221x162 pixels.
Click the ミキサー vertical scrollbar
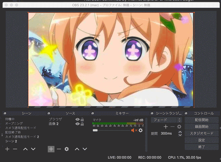pyautogui.click(x=146, y=135)
